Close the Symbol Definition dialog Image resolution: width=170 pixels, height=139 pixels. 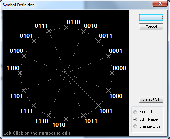pyautogui.click(x=160, y=3)
